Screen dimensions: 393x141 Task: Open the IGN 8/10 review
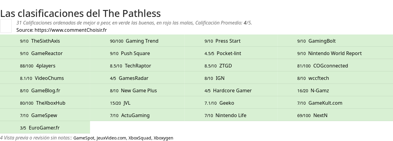click(x=220, y=78)
